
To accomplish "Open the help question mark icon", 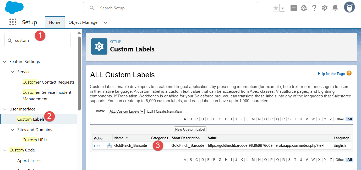I will pyautogui.click(x=314, y=8).
